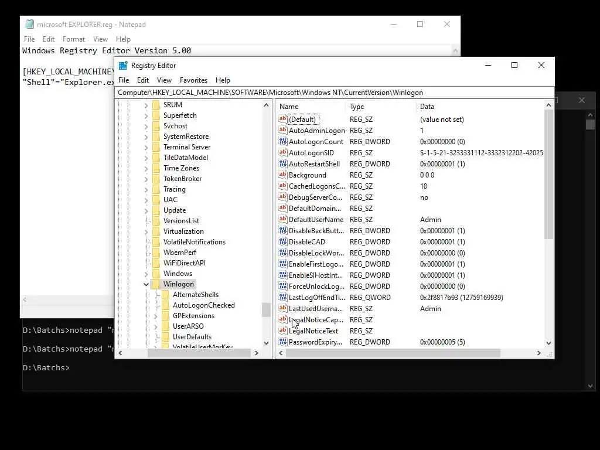
Task: Click the Terminal Server folder icon
Action: [156, 146]
